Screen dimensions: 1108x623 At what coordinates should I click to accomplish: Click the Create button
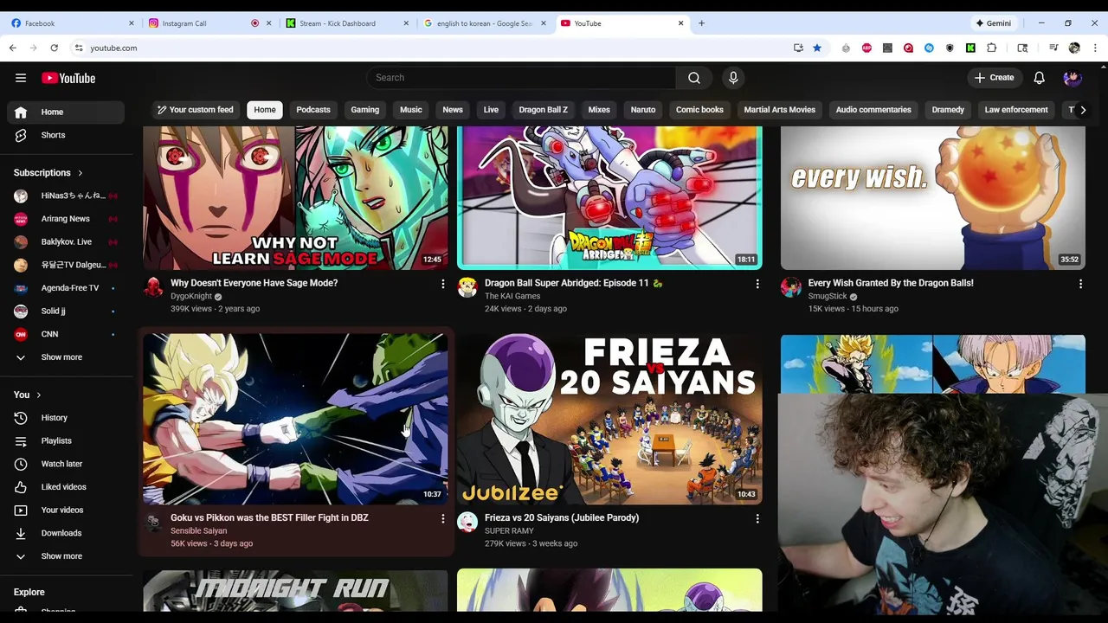(x=994, y=78)
